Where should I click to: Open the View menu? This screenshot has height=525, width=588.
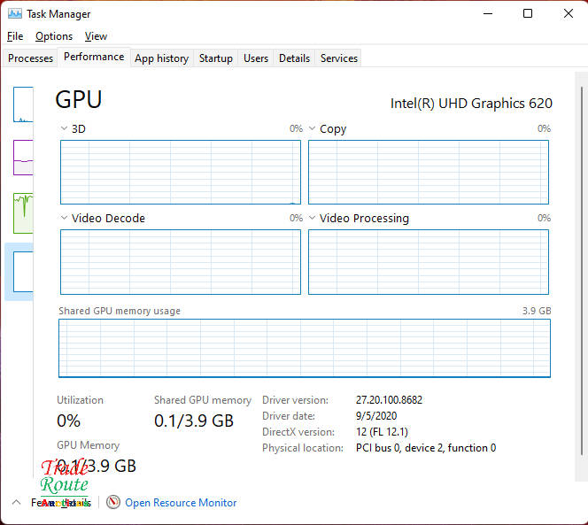click(96, 36)
